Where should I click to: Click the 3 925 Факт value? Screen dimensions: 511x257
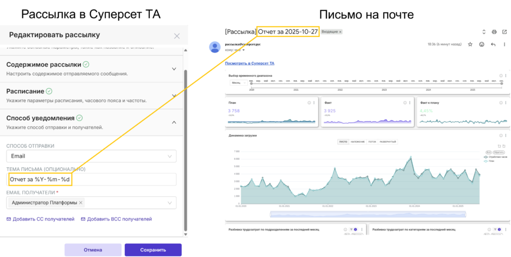pos(330,111)
